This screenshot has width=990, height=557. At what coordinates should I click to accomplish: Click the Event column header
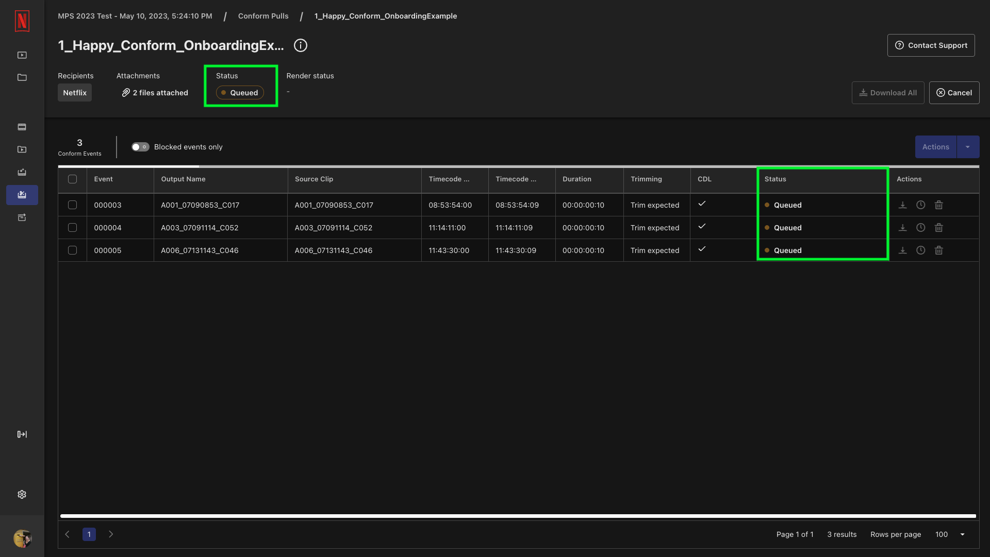click(120, 179)
